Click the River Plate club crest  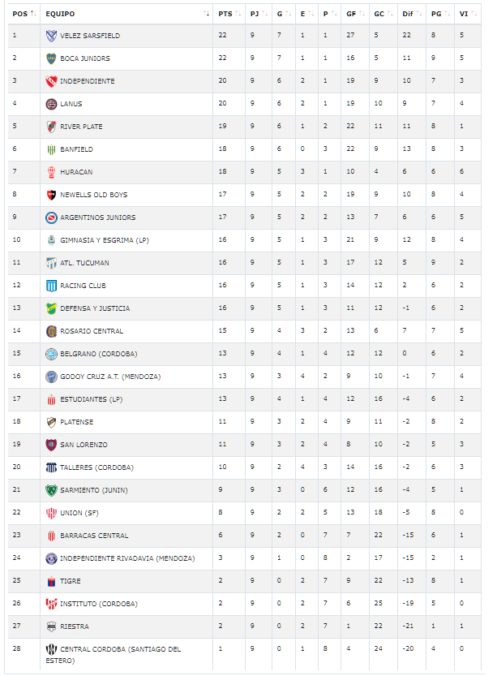51,127
